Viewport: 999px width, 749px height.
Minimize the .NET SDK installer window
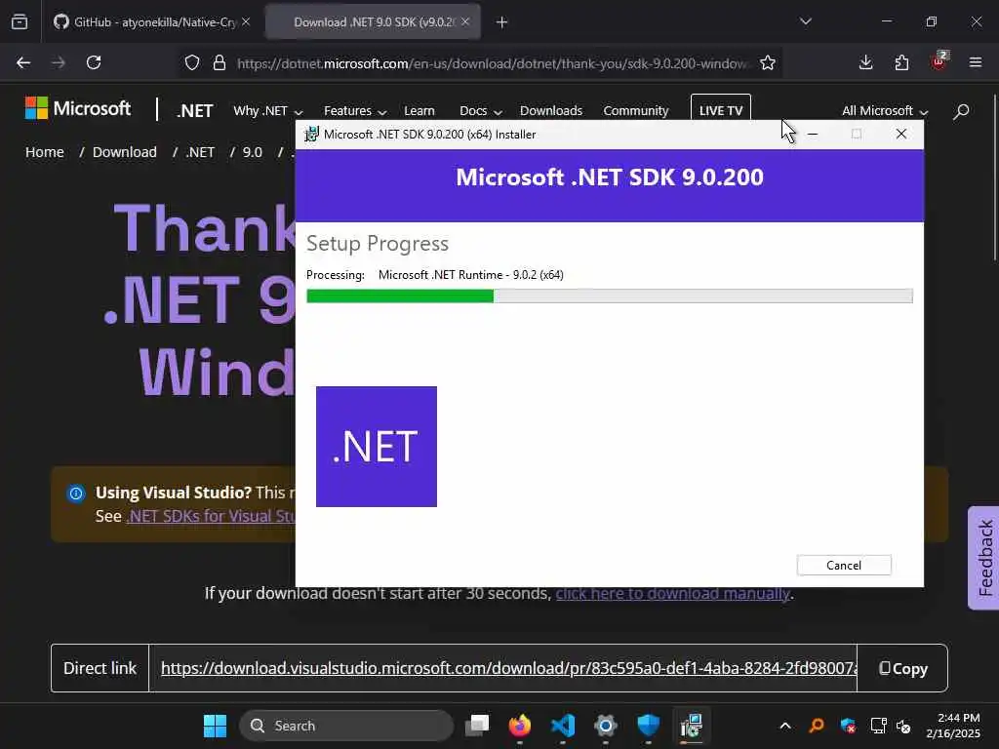pos(813,134)
